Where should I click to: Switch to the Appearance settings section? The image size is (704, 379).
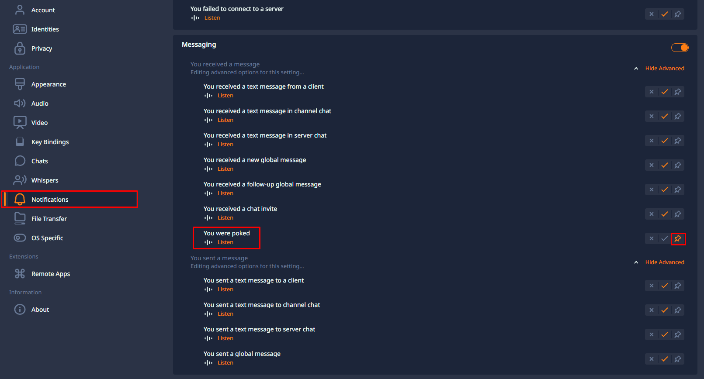coord(49,84)
